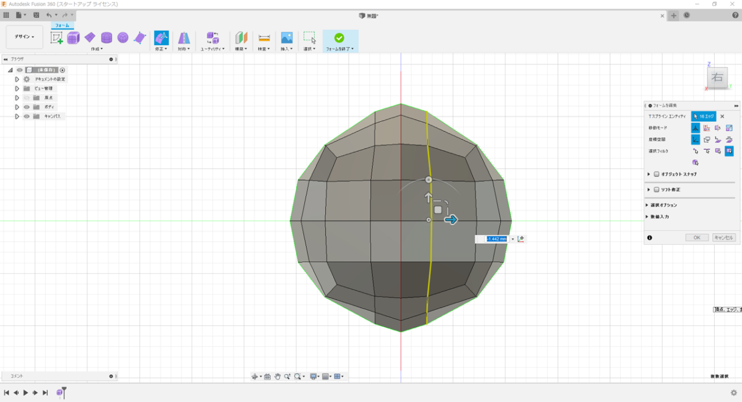Click the 16 エッジ selection button
This screenshot has width=742, height=402.
point(704,116)
